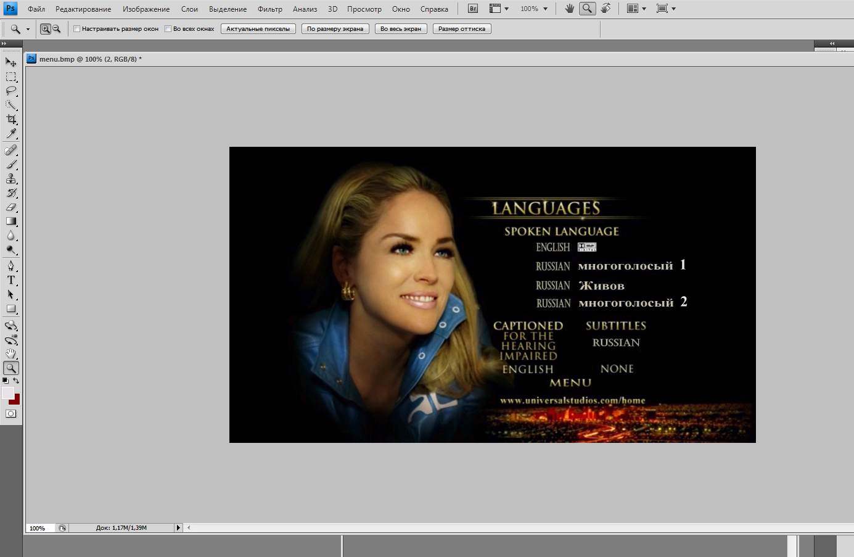This screenshot has width=854, height=557.
Task: Launch Adobe Bridge
Action: pyautogui.click(x=473, y=9)
